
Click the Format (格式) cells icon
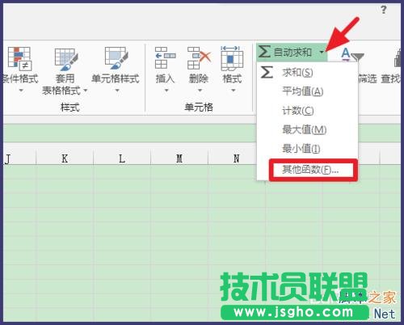point(232,58)
